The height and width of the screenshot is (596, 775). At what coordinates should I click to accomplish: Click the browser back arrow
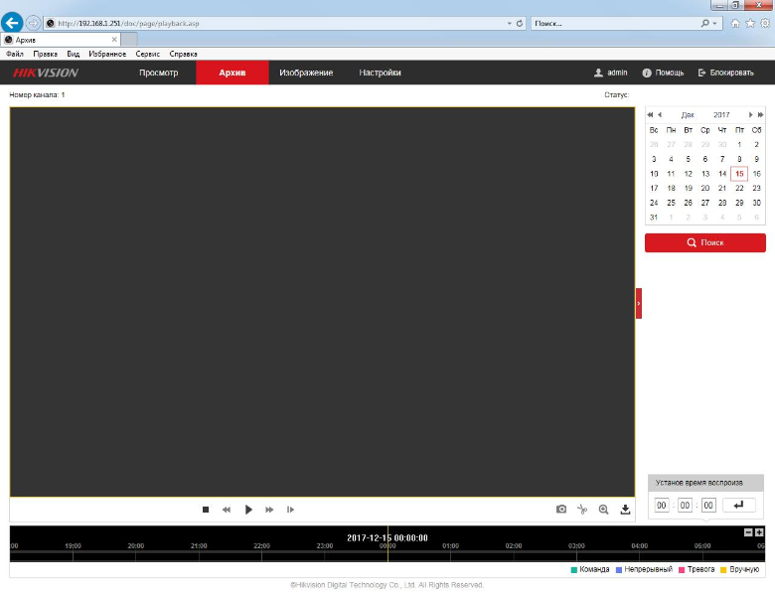pyautogui.click(x=12, y=23)
